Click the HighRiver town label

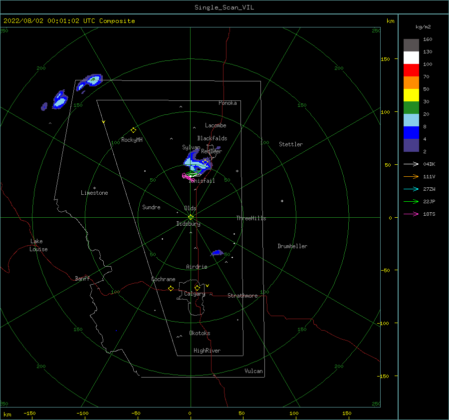coord(207,351)
